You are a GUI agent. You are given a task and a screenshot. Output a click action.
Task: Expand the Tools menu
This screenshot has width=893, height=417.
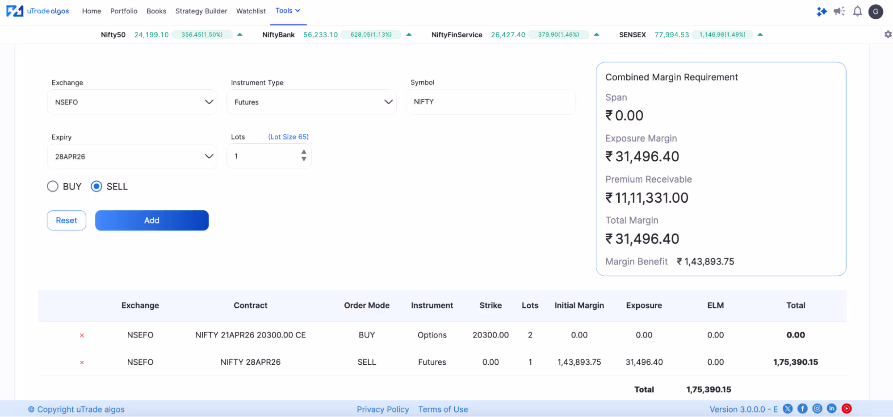[x=288, y=11]
